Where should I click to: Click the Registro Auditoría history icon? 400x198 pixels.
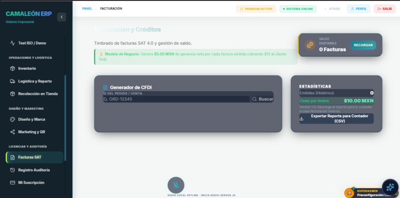[12, 170]
